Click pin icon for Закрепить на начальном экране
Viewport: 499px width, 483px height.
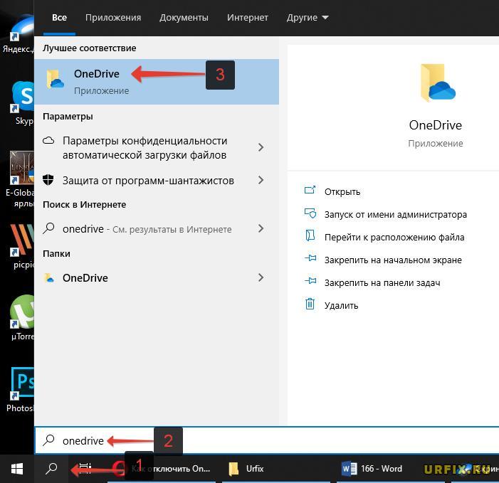coord(310,258)
